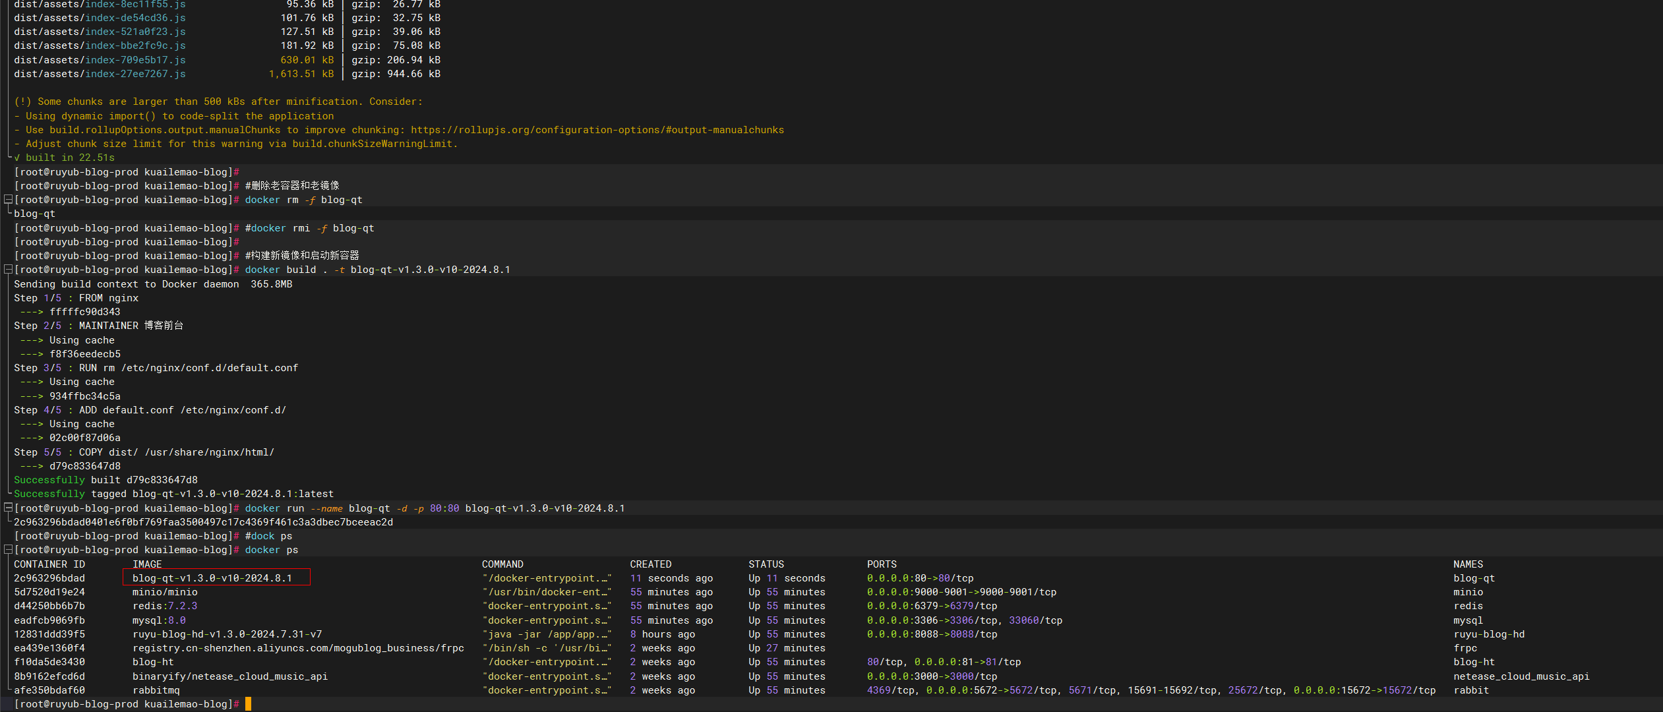Click container name 'rabbit' in NAMES
The image size is (1663, 712).
tap(1471, 690)
